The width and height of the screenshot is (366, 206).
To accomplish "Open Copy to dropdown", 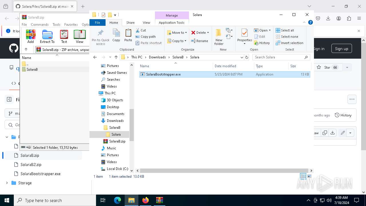I will 177,41.
